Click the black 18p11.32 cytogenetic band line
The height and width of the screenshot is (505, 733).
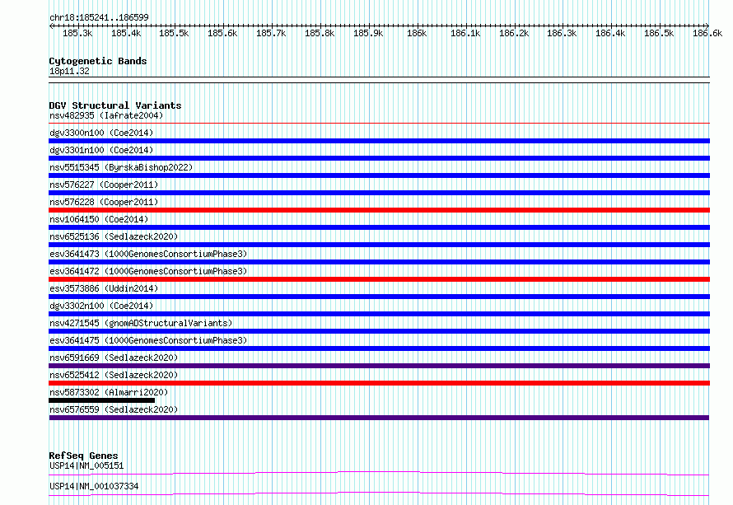click(379, 80)
